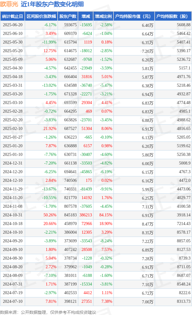Select the 2025-02-10 date cell
The width and height of the screenshot is (192, 315).
pos(13,128)
